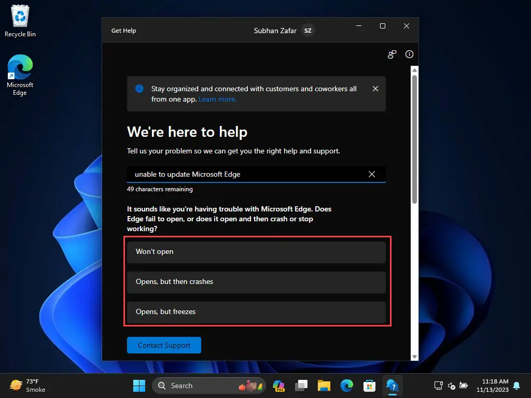Open the Windows Start menu
This screenshot has width=531, height=398.
[x=139, y=386]
